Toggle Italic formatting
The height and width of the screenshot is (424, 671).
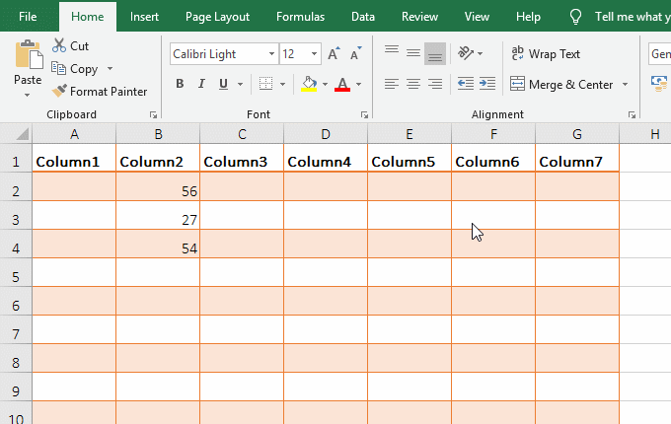point(201,84)
